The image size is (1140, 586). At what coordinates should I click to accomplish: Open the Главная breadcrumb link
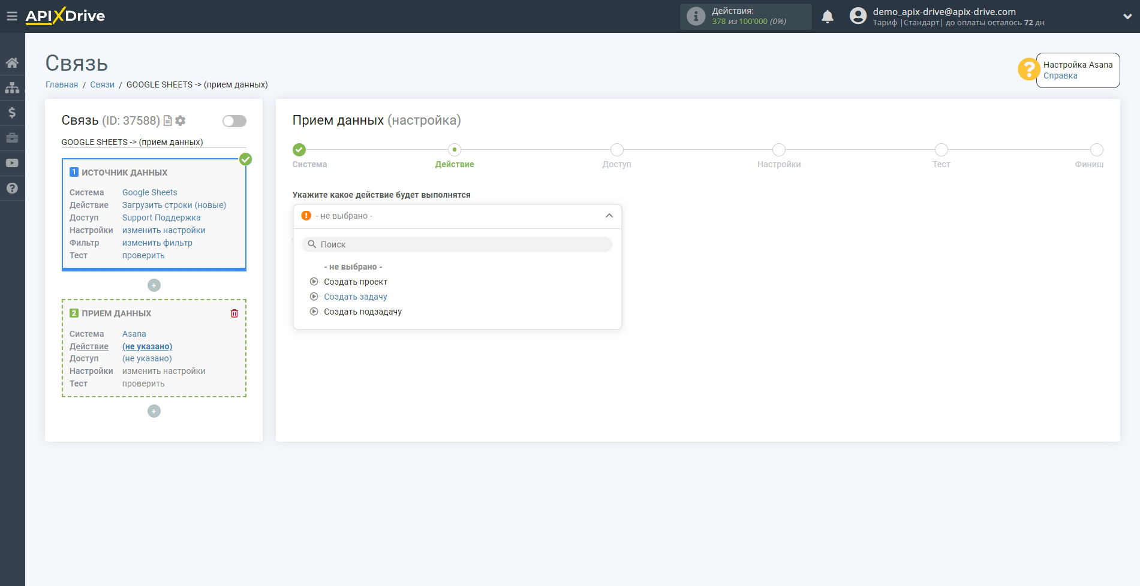(x=62, y=84)
